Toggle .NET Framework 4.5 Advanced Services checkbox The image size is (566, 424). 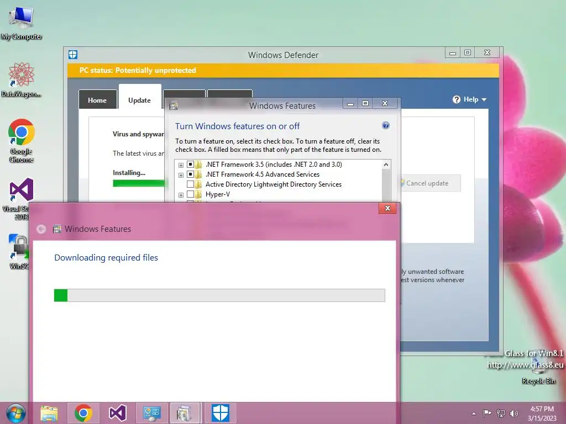click(x=190, y=174)
